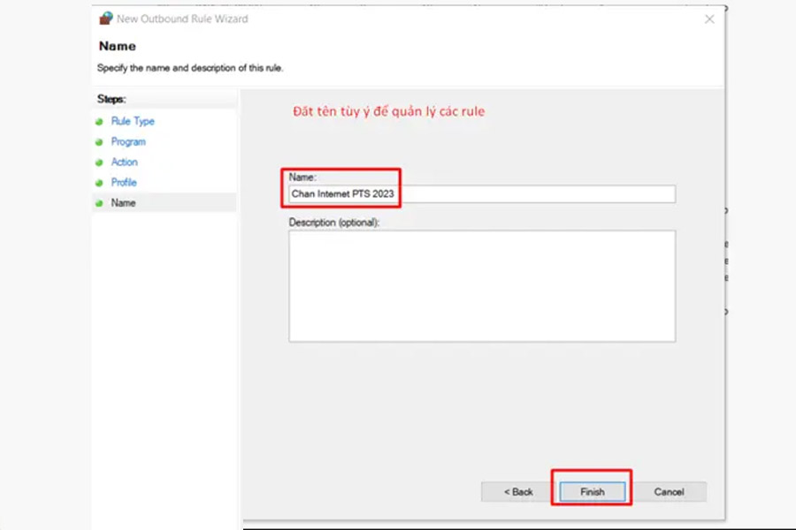This screenshot has width=796, height=530.
Task: Click the green bullet beside Rule Type
Action: point(99,122)
